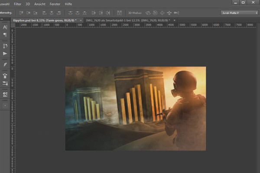Distribute top edges of layers
This screenshot has width=260, height=173.
click(71, 13)
